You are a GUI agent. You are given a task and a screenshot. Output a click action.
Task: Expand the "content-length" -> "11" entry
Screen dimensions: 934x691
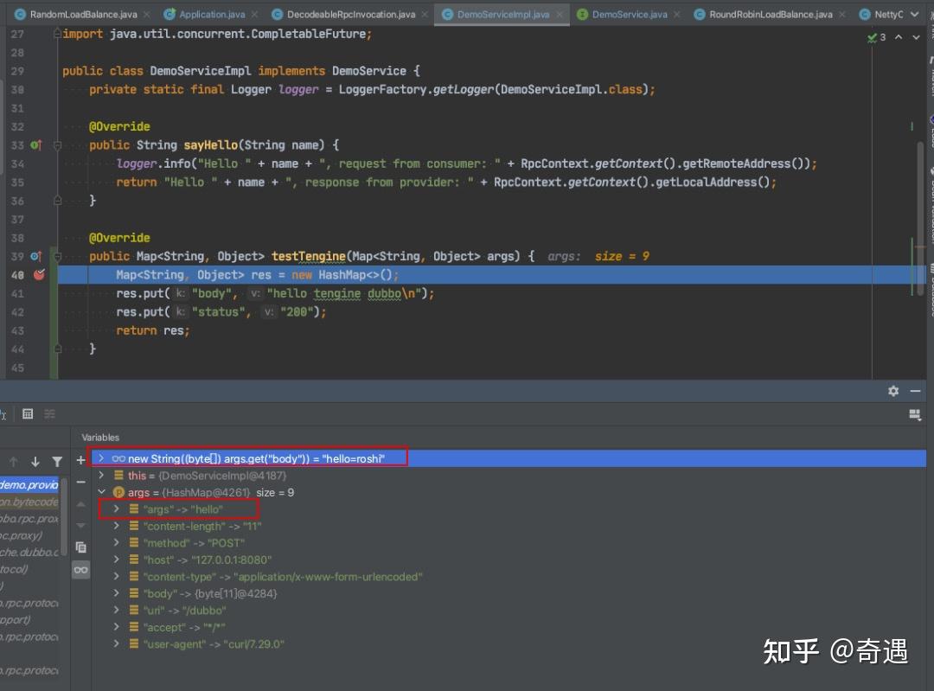pos(116,526)
